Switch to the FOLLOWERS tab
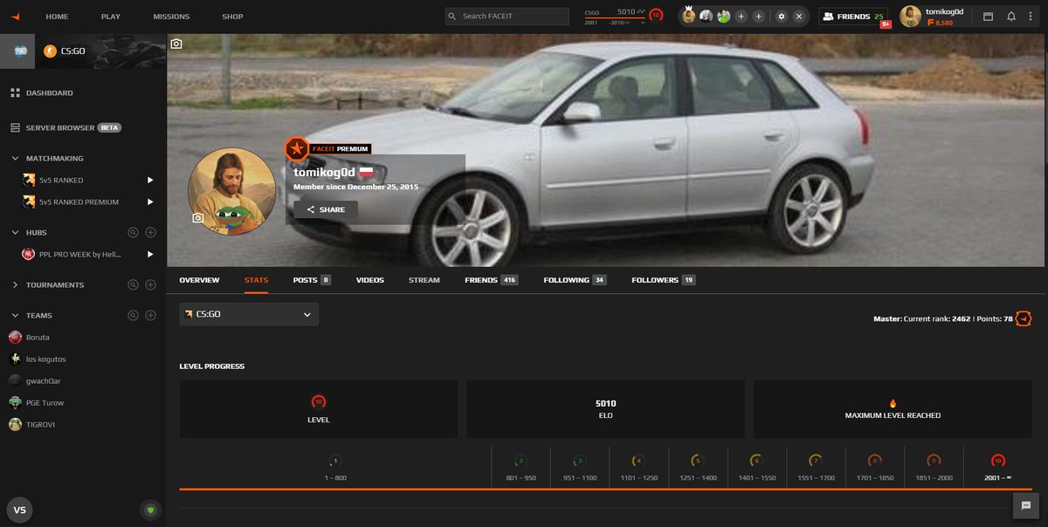 pos(664,280)
